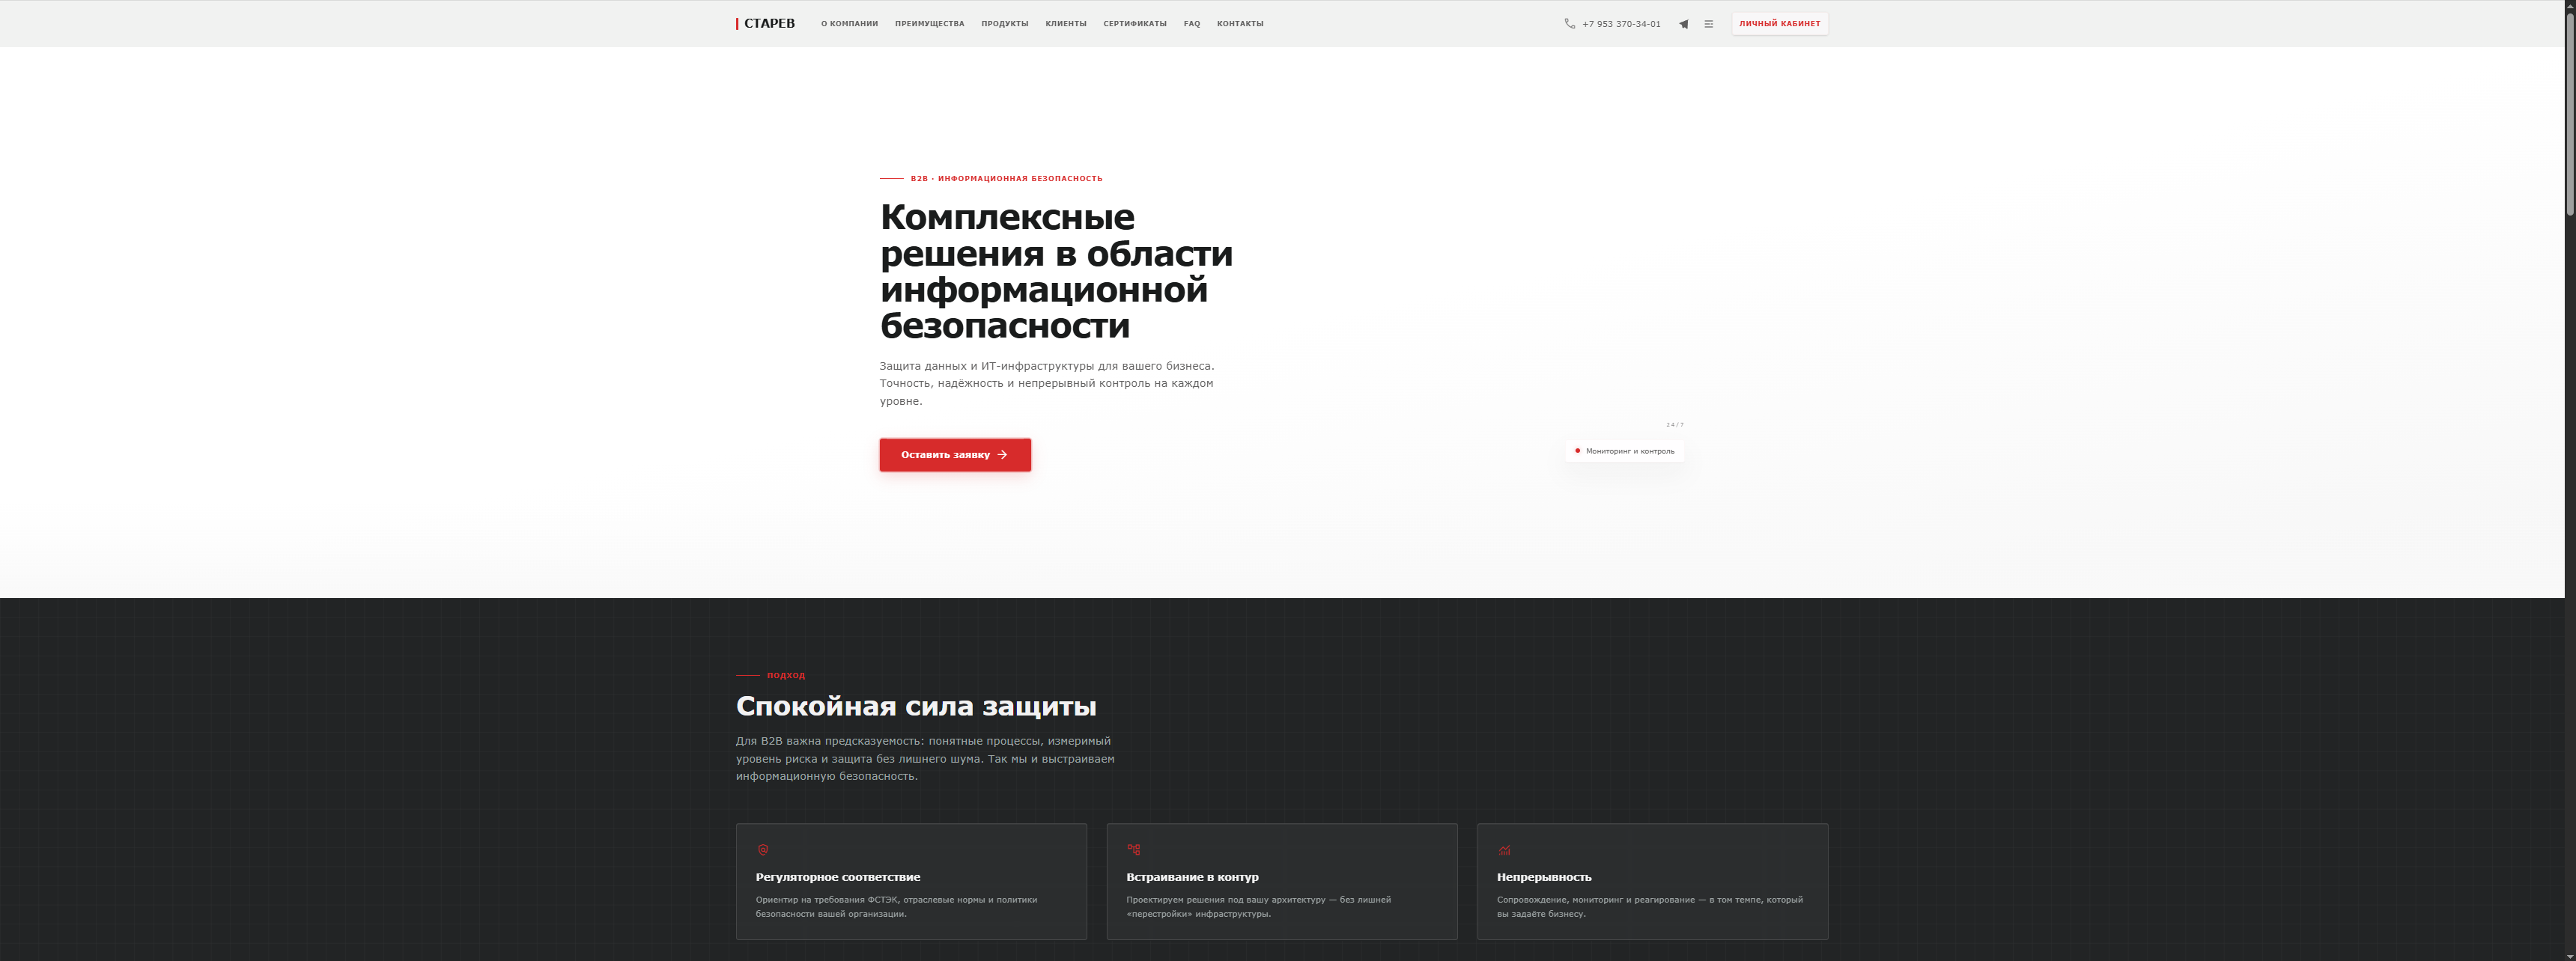Open the ПРОДУКТЫ nav link
This screenshot has width=2576, height=961.
coord(1004,24)
